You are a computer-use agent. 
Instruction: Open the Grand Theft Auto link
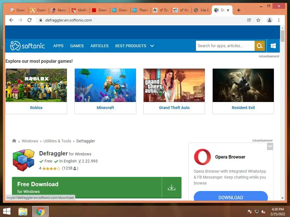tap(174, 108)
